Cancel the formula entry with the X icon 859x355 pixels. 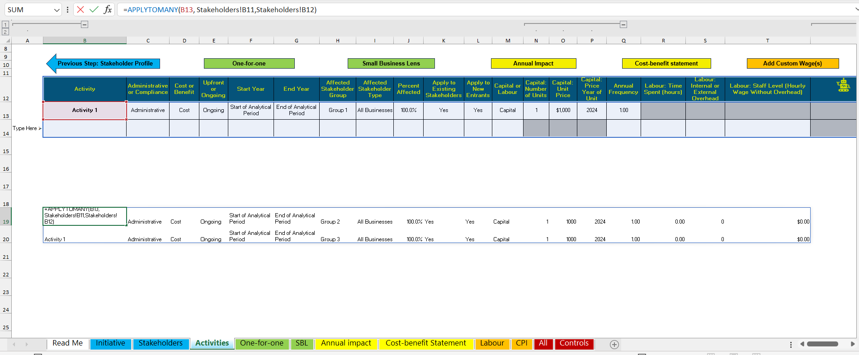tap(80, 9)
